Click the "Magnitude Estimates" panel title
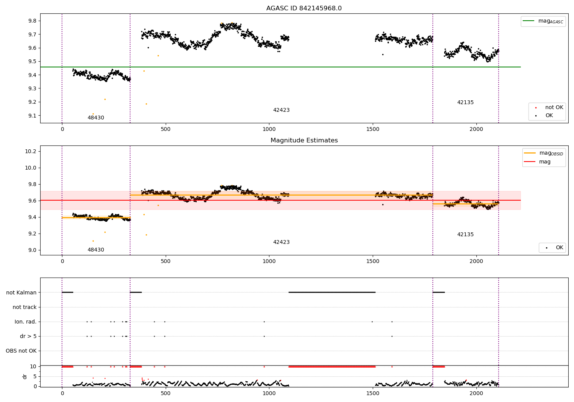 [x=304, y=141]
